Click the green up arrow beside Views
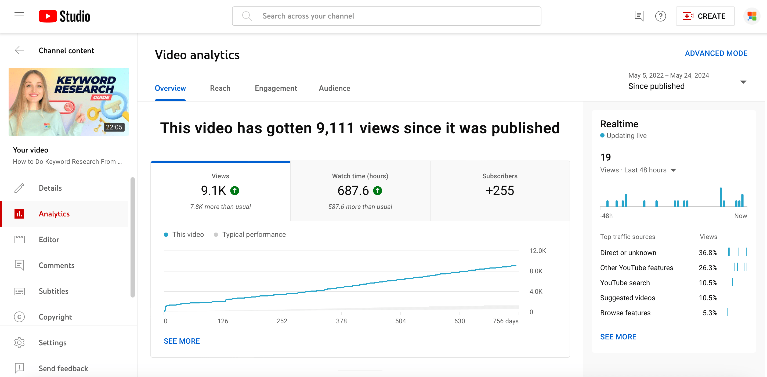767x377 pixels. click(x=235, y=191)
